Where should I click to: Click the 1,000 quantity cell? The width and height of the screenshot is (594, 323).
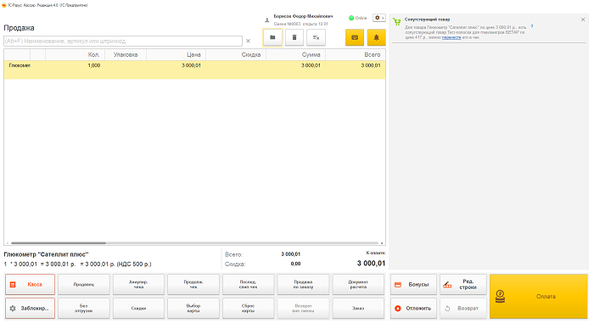tap(94, 65)
